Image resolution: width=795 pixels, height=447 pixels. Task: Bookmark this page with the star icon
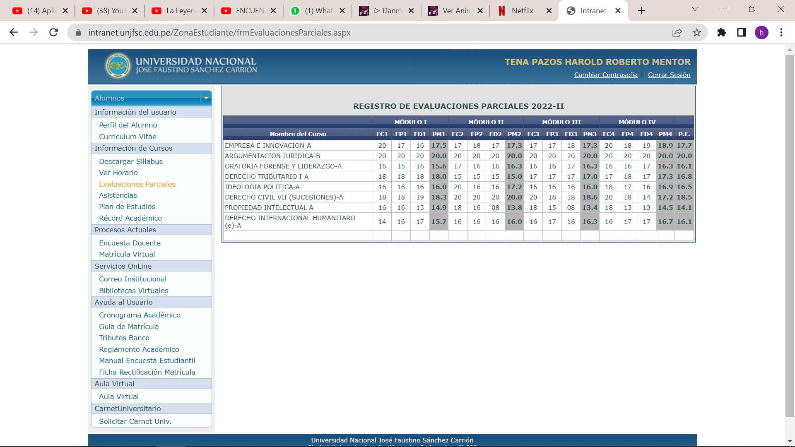click(697, 32)
